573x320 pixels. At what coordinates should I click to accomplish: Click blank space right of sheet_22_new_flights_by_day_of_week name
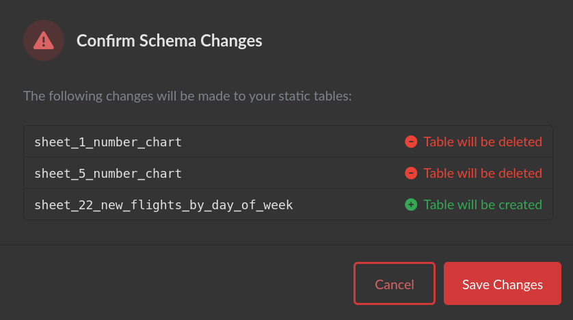(x=349, y=204)
